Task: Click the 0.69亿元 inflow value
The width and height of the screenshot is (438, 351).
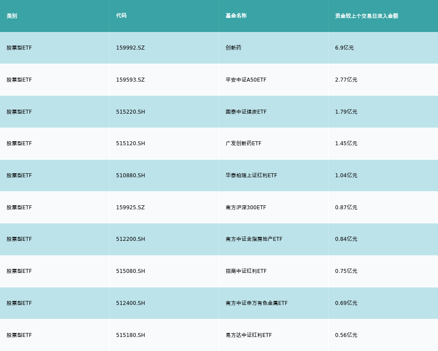Action: point(346,303)
